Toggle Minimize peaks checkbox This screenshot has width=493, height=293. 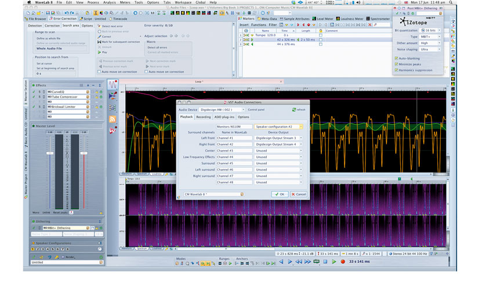pos(396,64)
